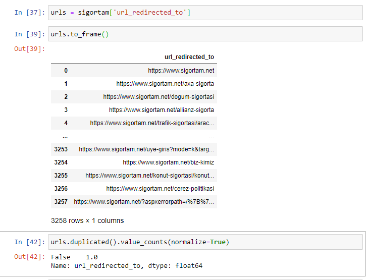The image size is (369, 280).
Task: Click the urls.duplicated().value_counts code cell
Action: 205,242
